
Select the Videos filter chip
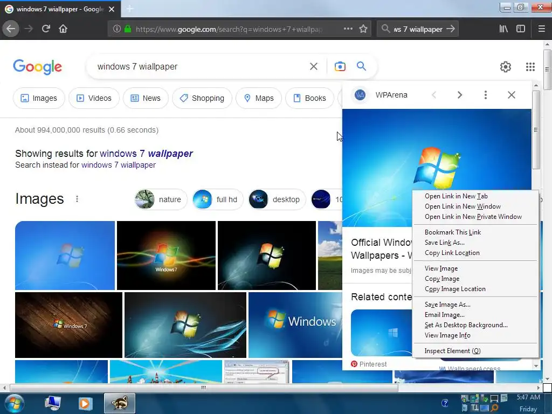94,98
